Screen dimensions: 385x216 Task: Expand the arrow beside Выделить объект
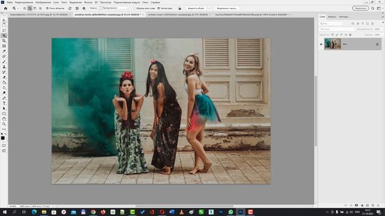pos(209,8)
